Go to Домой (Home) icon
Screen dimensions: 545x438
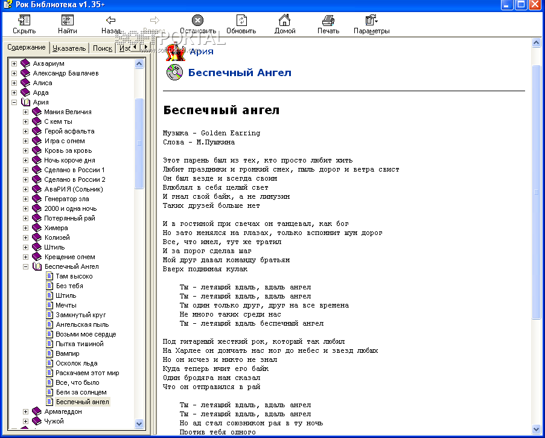[285, 20]
